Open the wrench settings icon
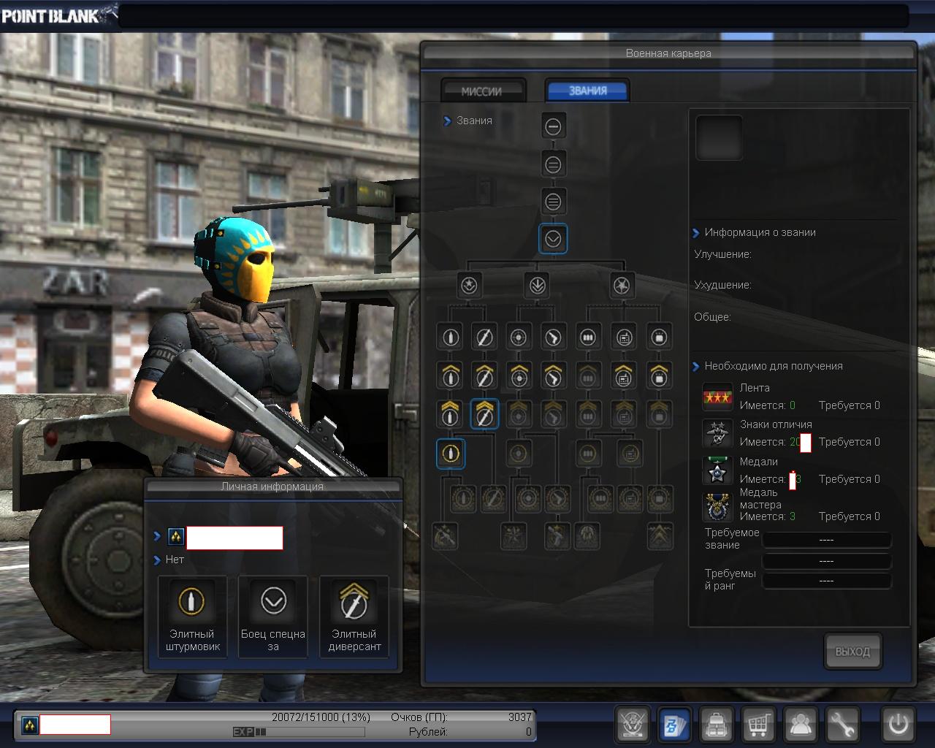This screenshot has height=748, width=935. tap(842, 725)
